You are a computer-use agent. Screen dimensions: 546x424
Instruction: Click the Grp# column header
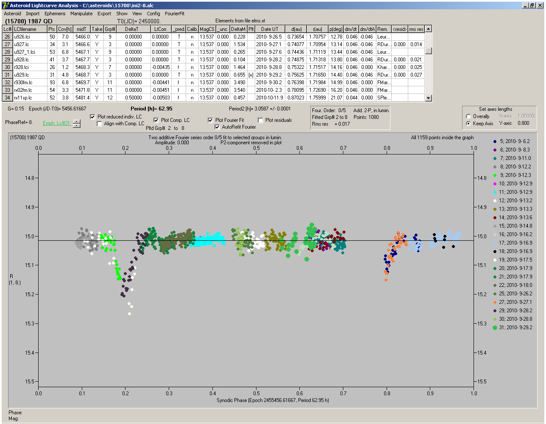[110, 29]
